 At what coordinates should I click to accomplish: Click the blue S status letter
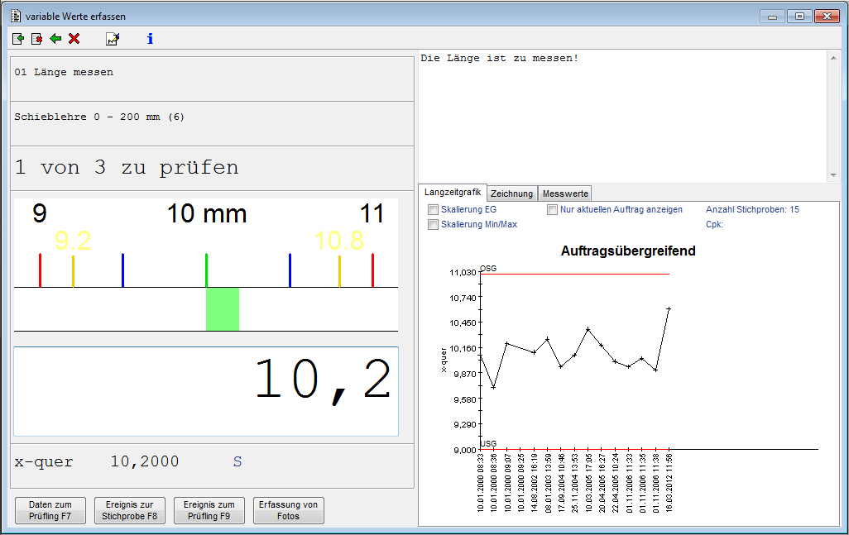[237, 461]
